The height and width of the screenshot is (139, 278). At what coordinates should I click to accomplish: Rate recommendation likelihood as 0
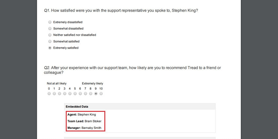pos(49,94)
